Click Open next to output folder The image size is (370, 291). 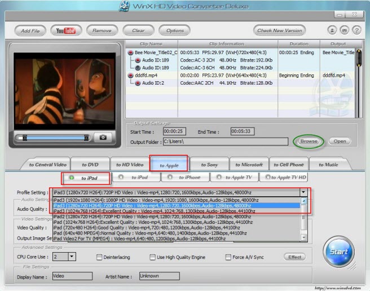tap(340, 141)
